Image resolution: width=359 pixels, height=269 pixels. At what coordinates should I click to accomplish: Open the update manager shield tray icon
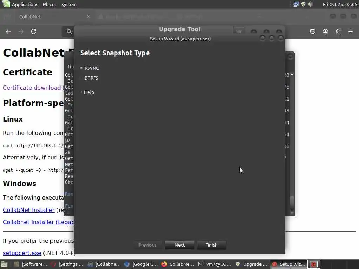(303, 4)
